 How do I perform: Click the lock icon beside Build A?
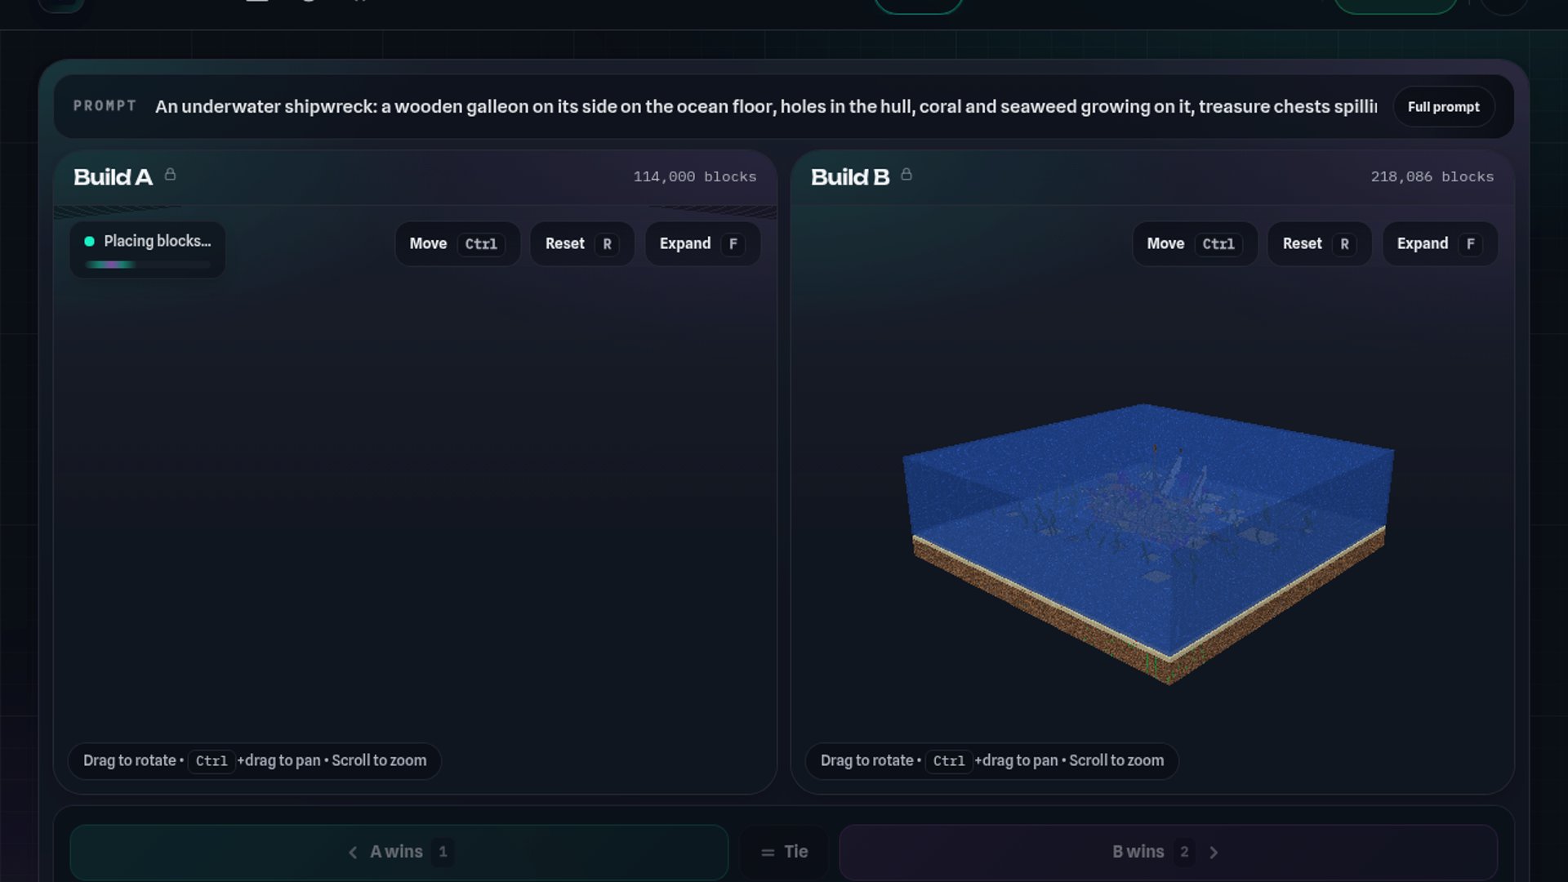[170, 175]
